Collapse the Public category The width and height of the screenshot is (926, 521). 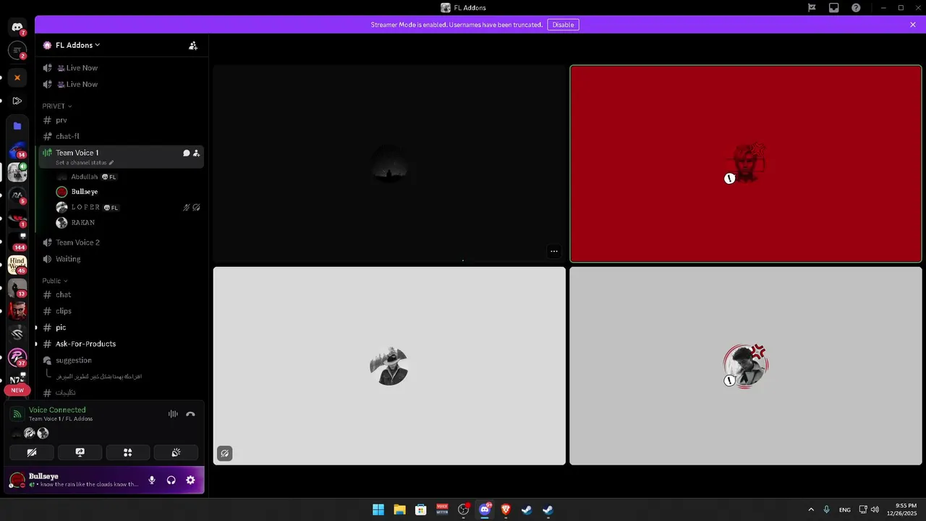pyautogui.click(x=54, y=281)
